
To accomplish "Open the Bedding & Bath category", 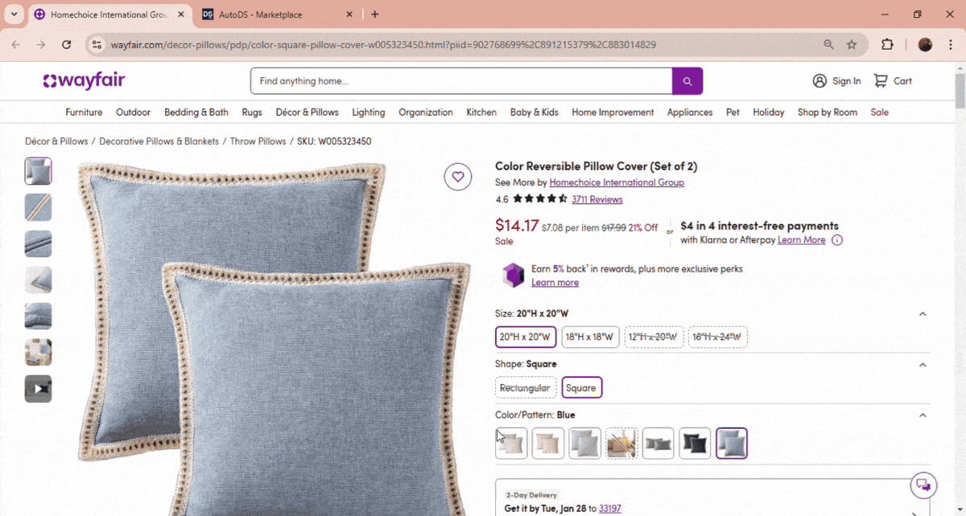I will tap(196, 113).
